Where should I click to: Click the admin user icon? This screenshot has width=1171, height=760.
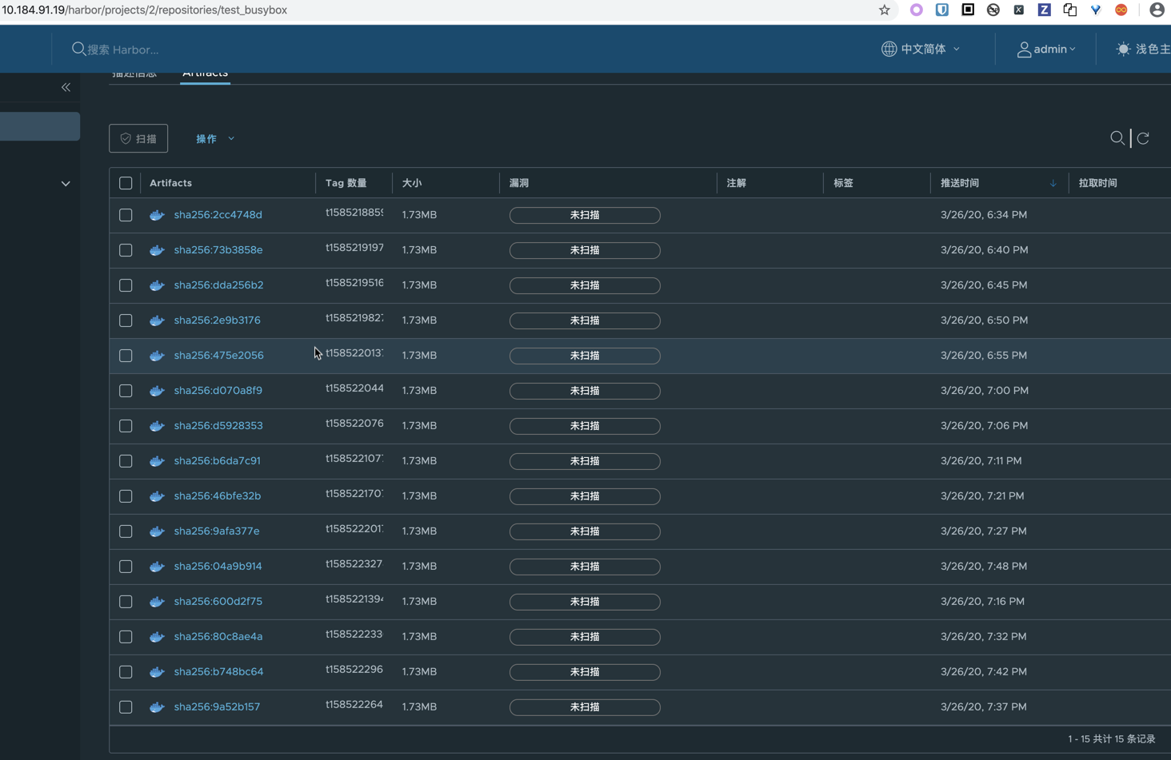[x=1024, y=50]
